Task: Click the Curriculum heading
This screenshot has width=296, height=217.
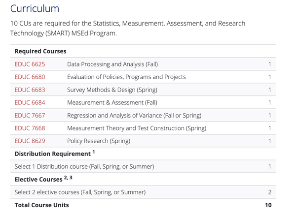Action: (x=35, y=8)
